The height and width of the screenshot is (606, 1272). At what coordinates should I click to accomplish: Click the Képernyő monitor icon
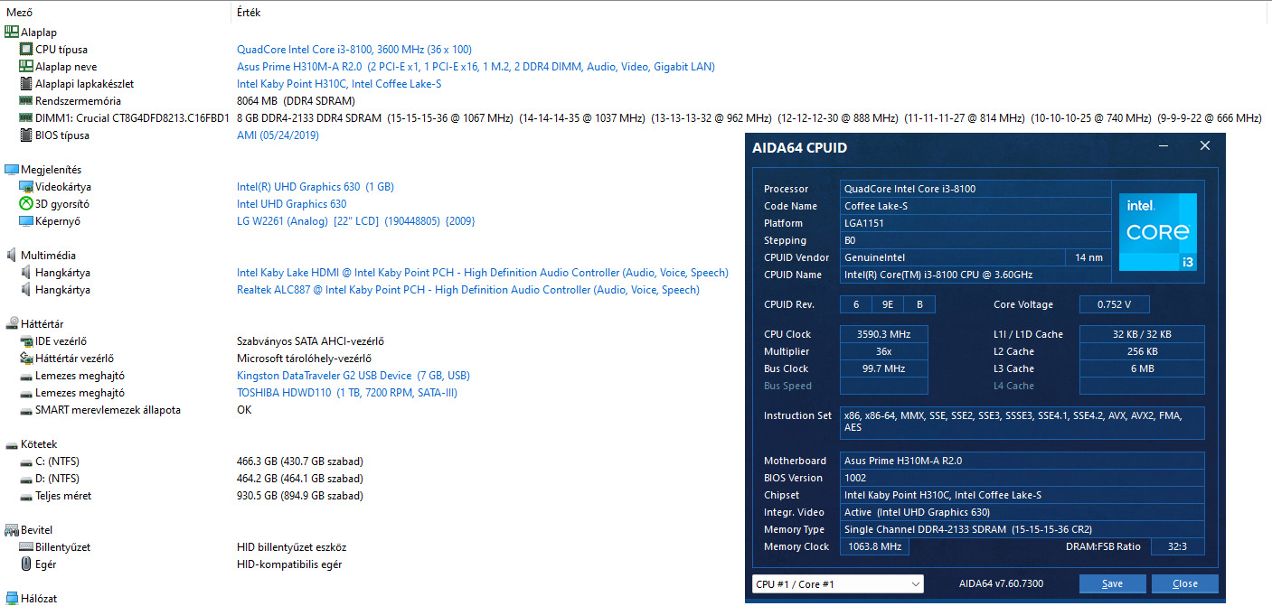point(26,221)
